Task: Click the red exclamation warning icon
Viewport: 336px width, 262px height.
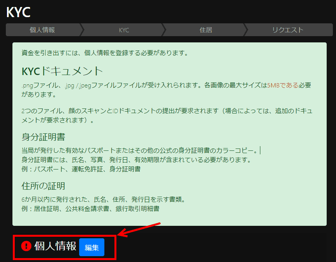Action: coord(26,246)
